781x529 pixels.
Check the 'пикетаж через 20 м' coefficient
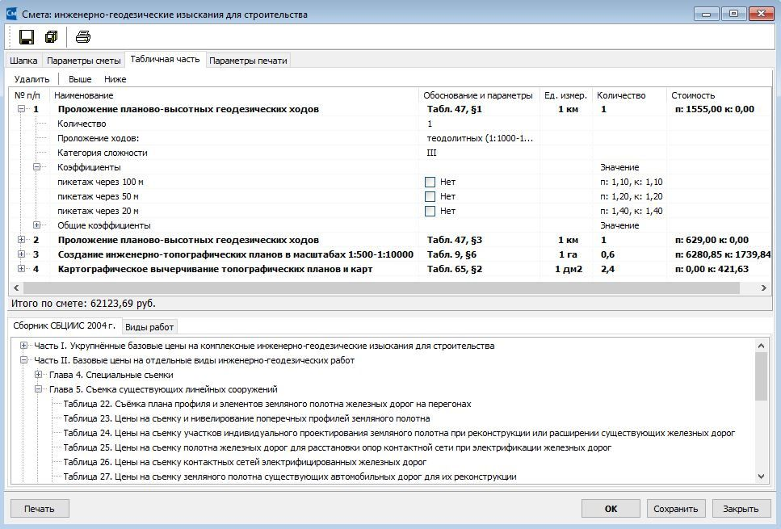coord(430,212)
